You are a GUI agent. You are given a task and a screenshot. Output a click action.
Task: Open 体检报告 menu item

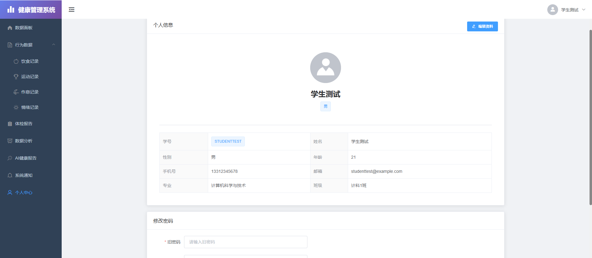pyautogui.click(x=31, y=124)
